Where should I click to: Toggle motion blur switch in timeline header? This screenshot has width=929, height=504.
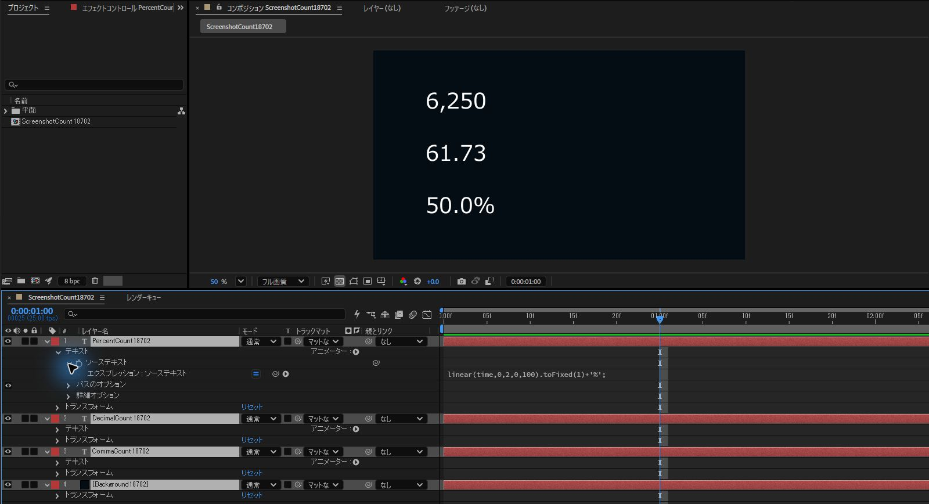[413, 315]
